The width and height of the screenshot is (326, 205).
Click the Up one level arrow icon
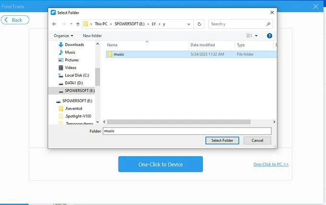(x=78, y=24)
